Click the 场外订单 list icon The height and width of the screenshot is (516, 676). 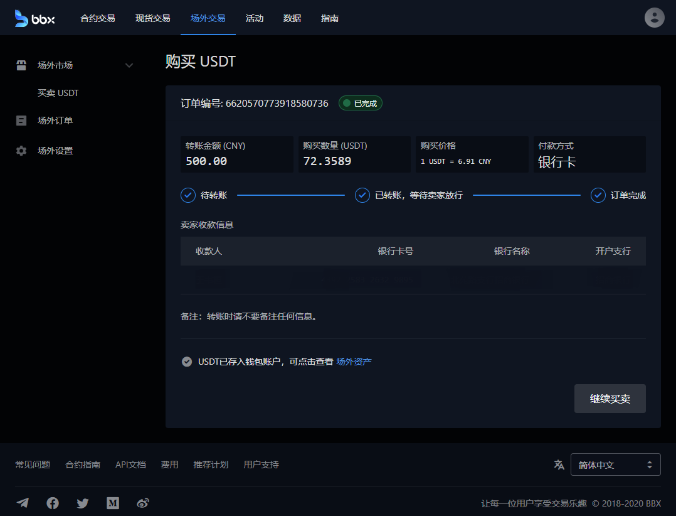point(21,121)
